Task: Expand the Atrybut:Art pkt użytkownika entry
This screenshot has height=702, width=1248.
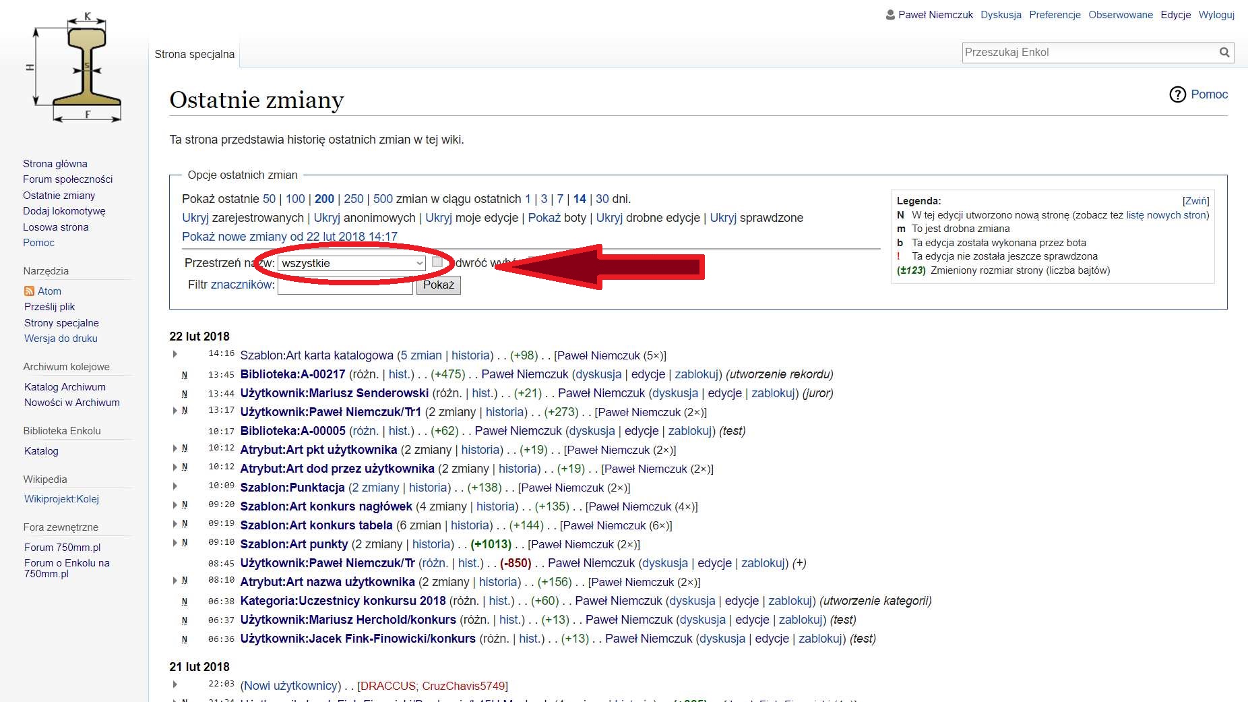Action: click(x=175, y=448)
